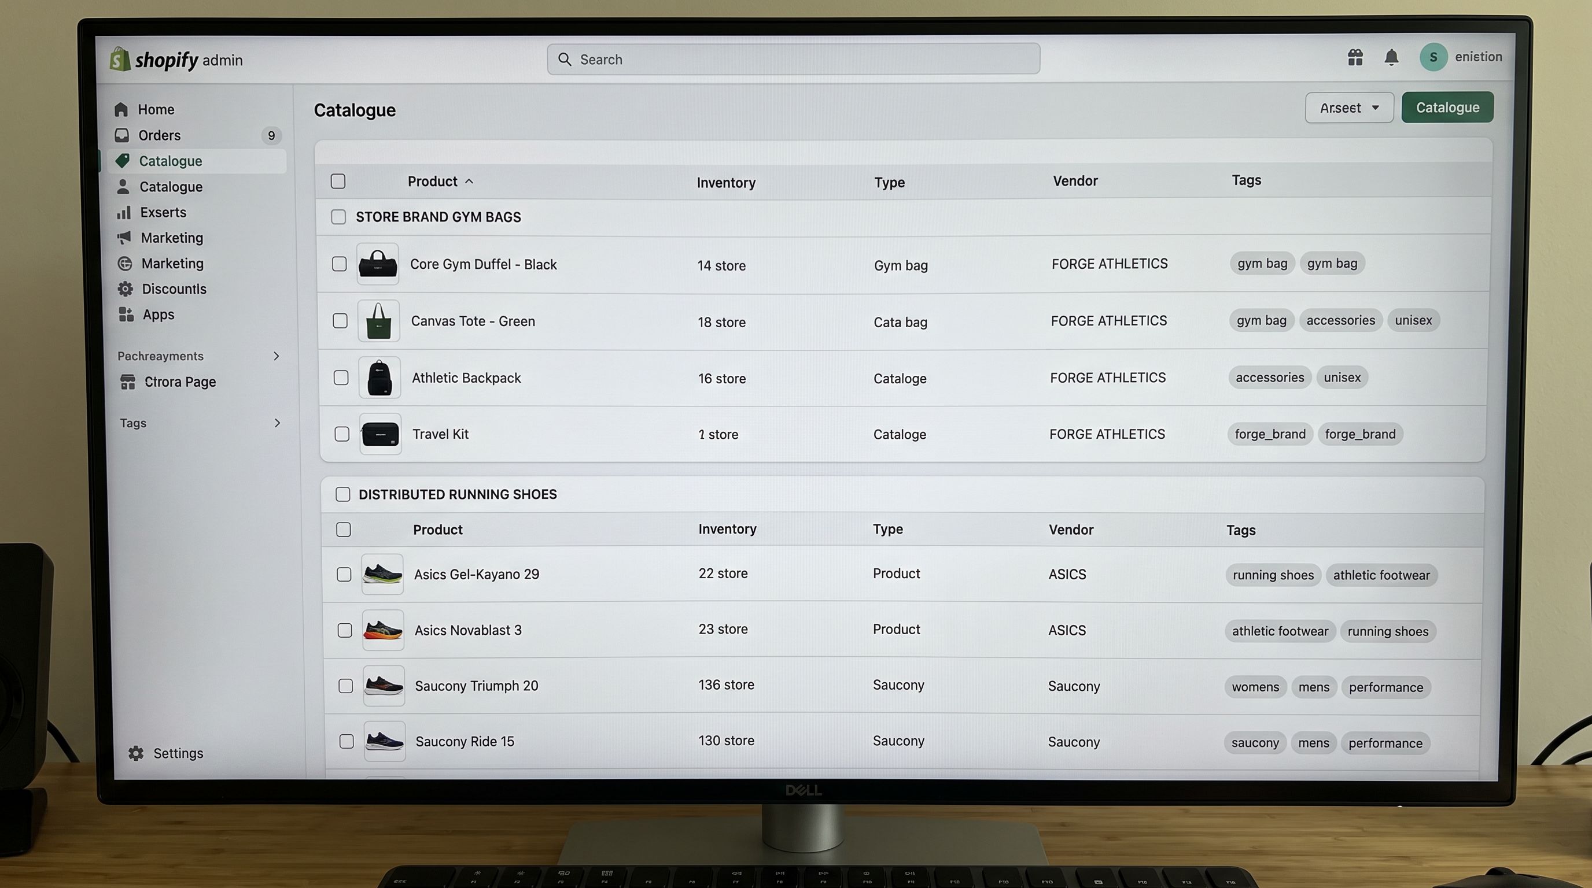Image resolution: width=1592 pixels, height=888 pixels.
Task: Click the Home house icon
Action: tap(121, 109)
